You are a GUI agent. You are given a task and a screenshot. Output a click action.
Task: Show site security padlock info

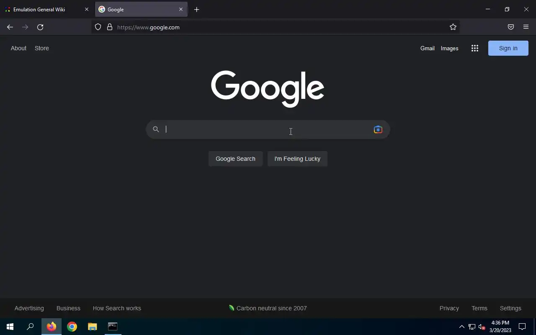[110, 27]
